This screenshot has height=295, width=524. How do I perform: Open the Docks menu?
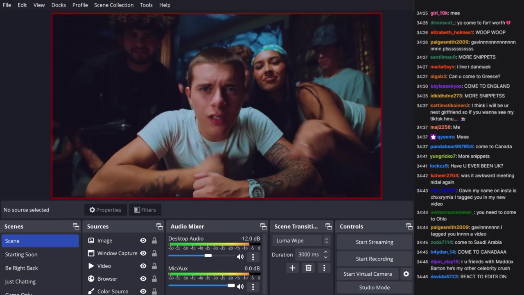59,5
